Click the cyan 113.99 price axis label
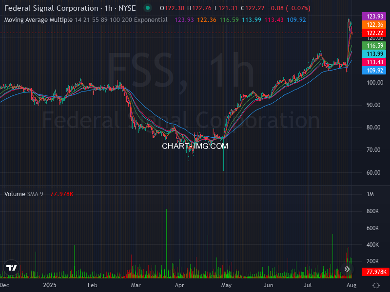The width and height of the screenshot is (390, 292). (x=374, y=54)
